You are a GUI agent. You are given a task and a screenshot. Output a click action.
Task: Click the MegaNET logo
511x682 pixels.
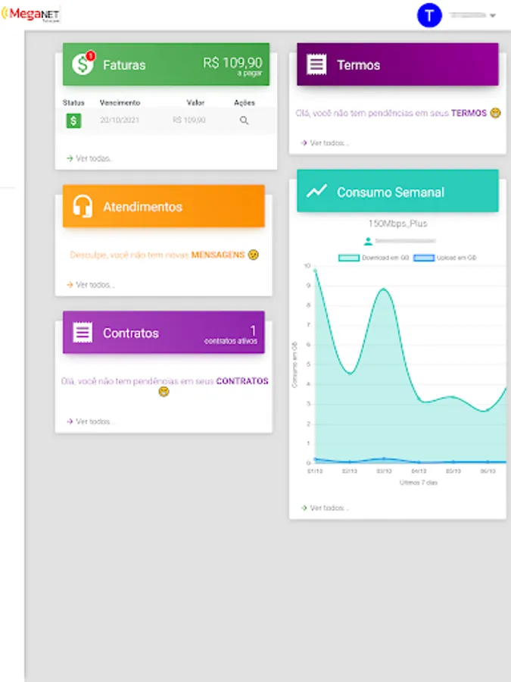[30, 14]
